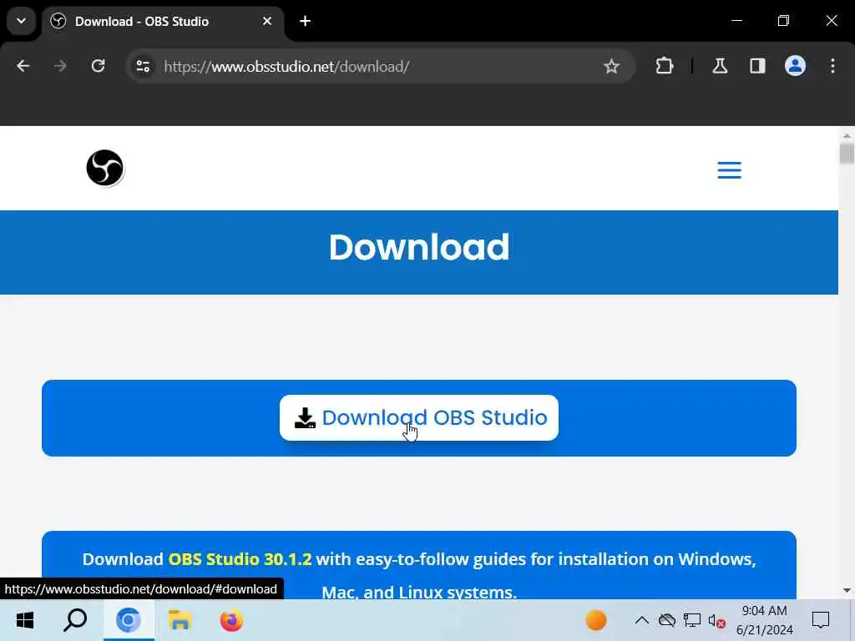Open a new browser tab
855x641 pixels.
pos(306,21)
